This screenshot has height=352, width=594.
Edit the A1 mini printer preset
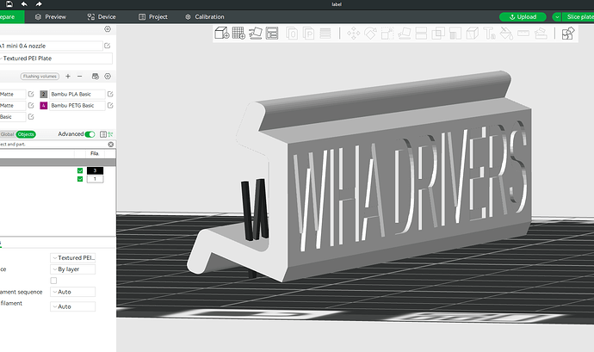click(x=108, y=46)
